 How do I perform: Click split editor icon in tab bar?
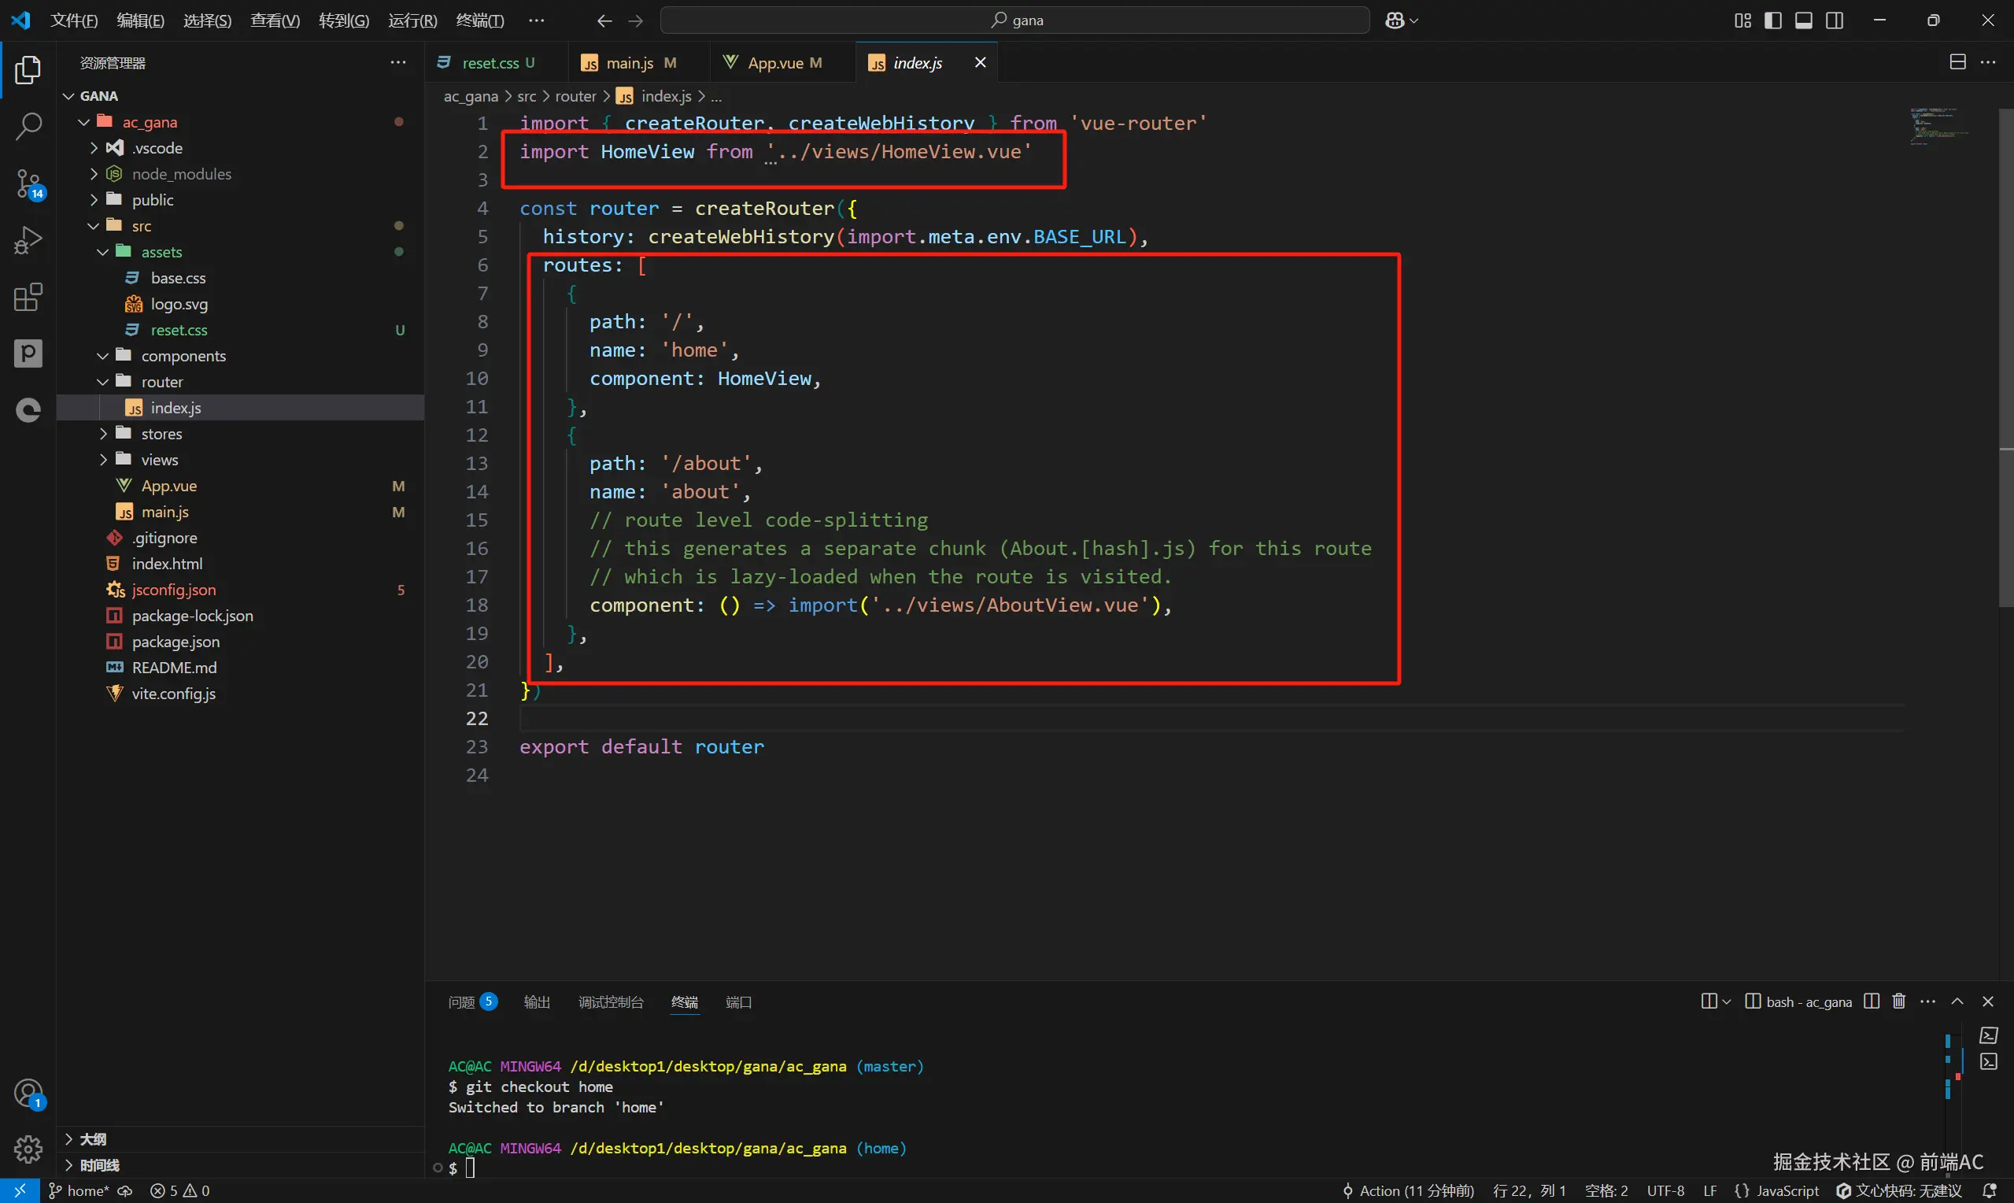1957,62
